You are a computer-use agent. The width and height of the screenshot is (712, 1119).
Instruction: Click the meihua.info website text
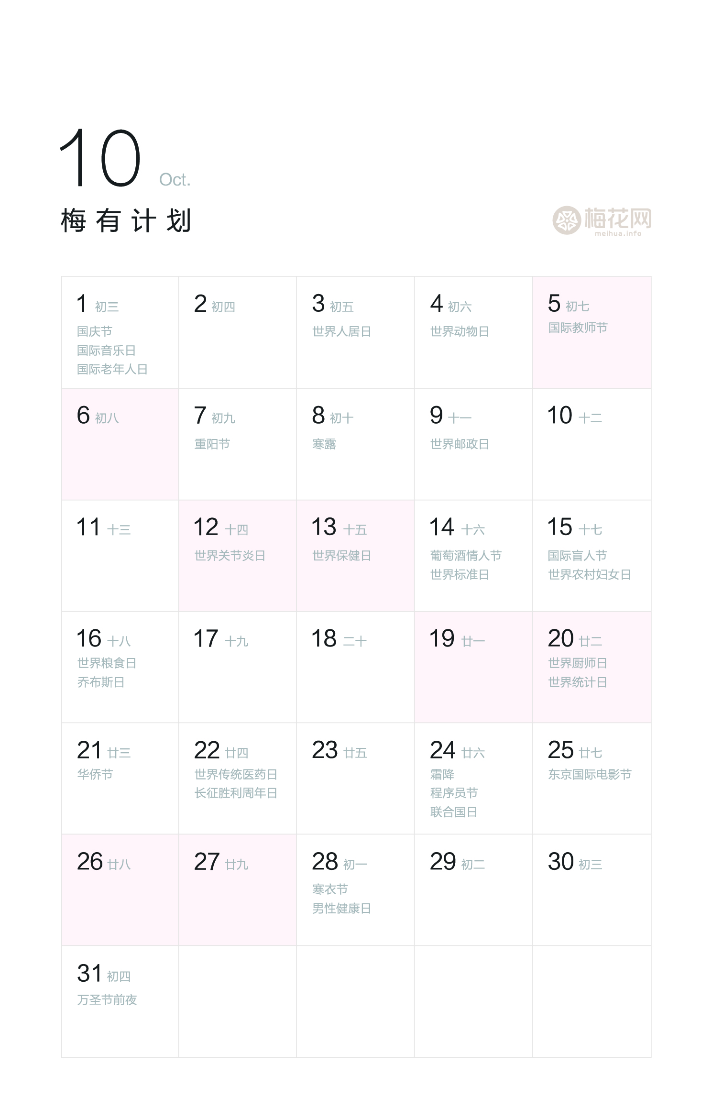[x=618, y=233]
